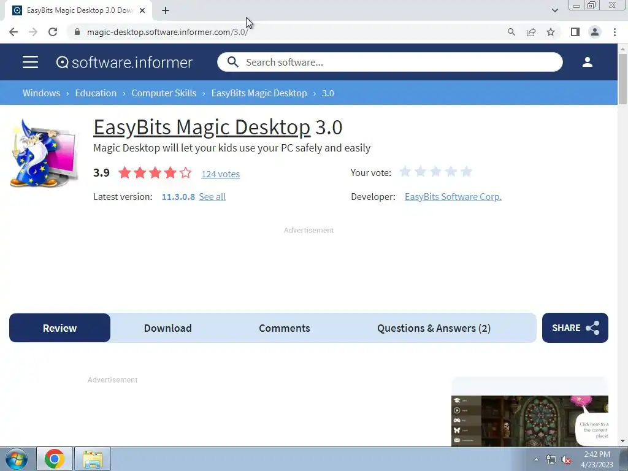Rate two stars in Your vote
Screen dimensions: 628x471
tap(421, 172)
